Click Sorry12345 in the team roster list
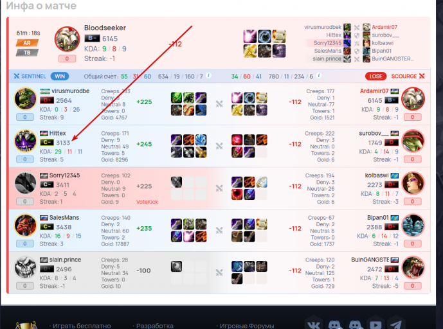Screen dimensions: 443x329 tap(327, 43)
